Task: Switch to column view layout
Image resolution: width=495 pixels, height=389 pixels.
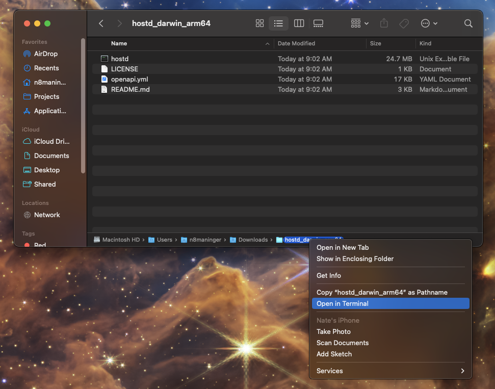Action: click(x=299, y=23)
